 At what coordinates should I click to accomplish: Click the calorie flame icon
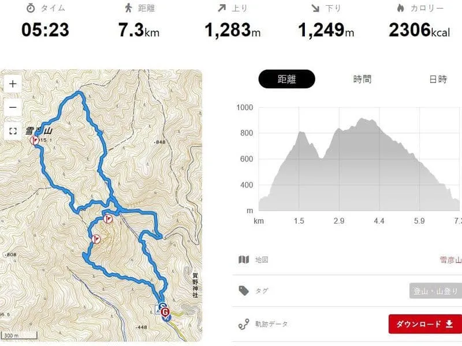click(400, 9)
